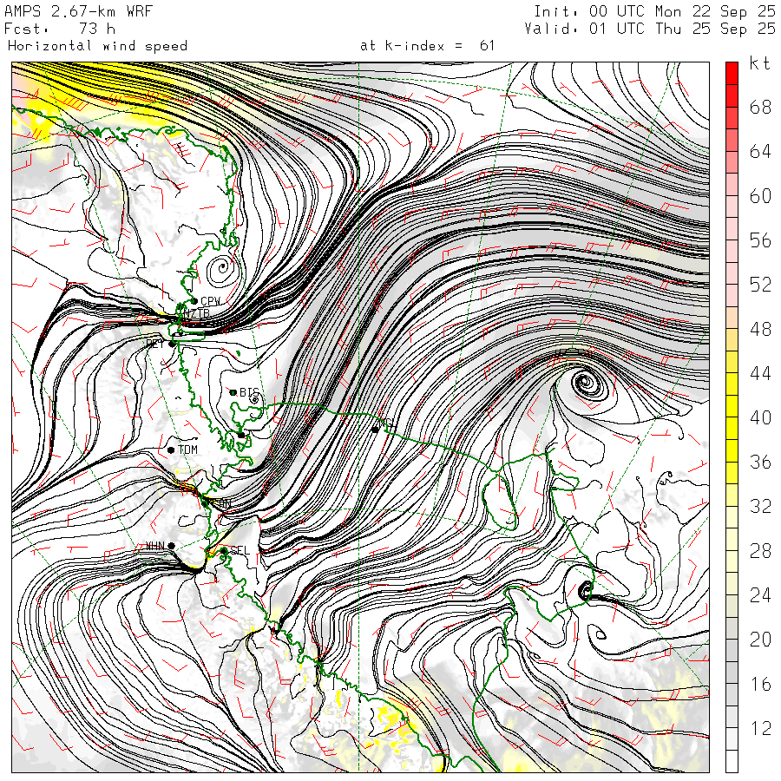Click the 'Fcst: 73 h' forecast hour text
781x781 pixels.
[60, 29]
